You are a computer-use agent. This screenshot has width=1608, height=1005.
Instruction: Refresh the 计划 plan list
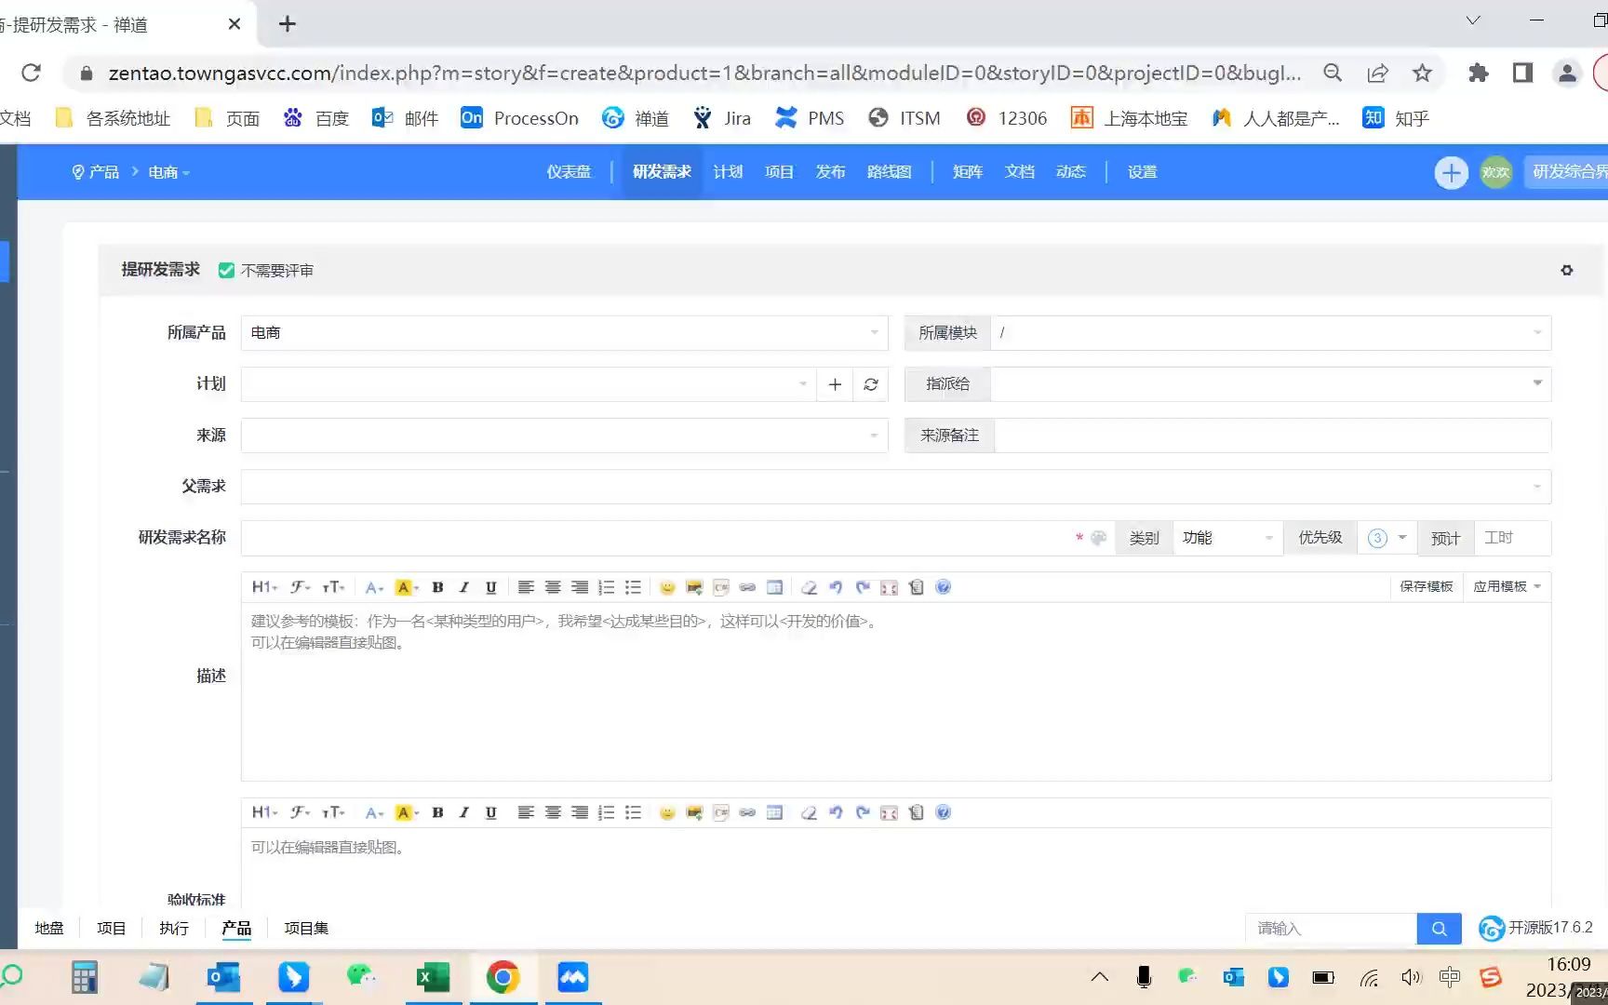[x=870, y=383]
